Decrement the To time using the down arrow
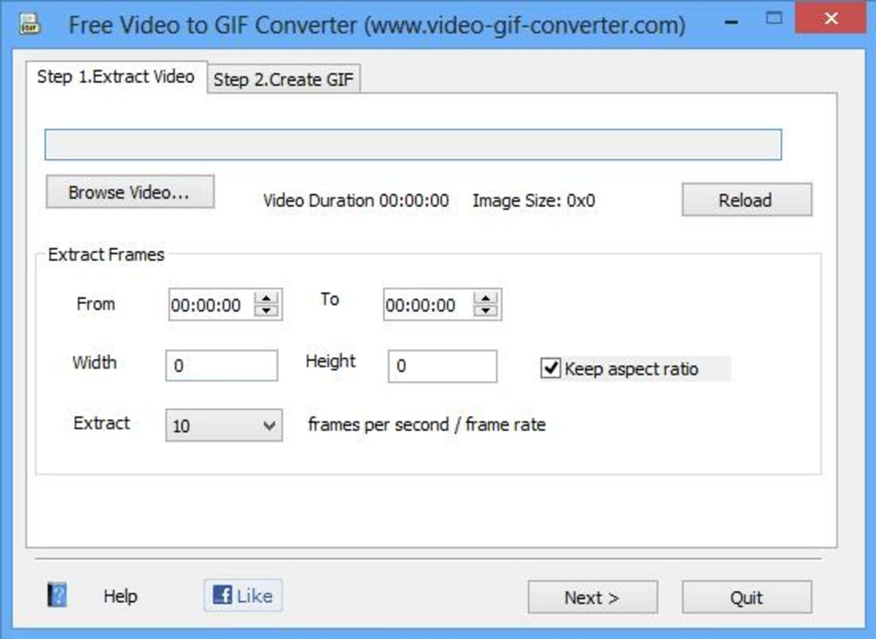 point(484,309)
